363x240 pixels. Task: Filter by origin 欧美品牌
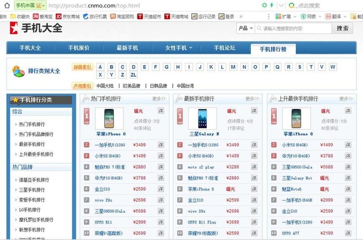click(131, 86)
